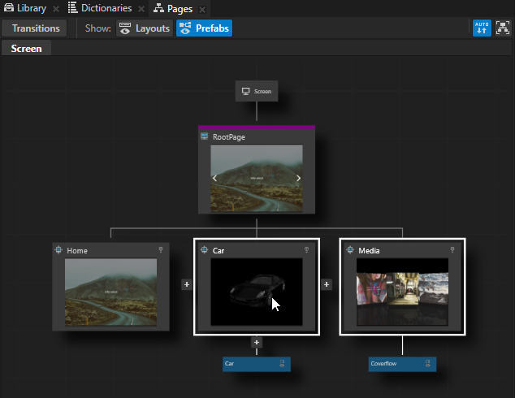Click the fit-to-view icon in toolbar
Screen dimensions: 515x398
tap(502, 28)
